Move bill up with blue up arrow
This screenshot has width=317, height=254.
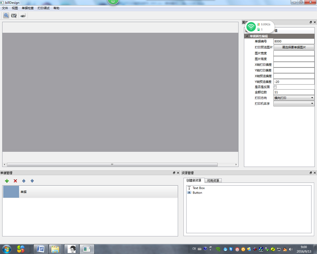pos(24,181)
